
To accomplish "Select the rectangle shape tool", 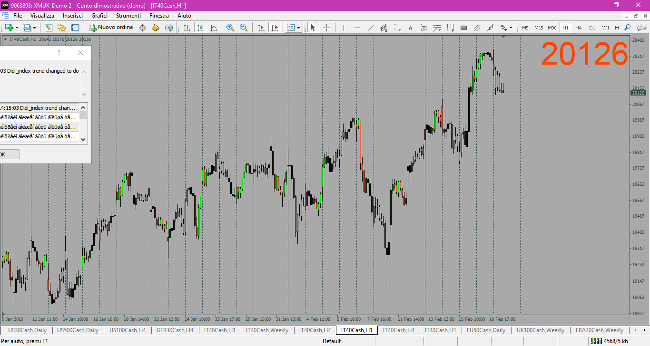I will pos(464,28).
